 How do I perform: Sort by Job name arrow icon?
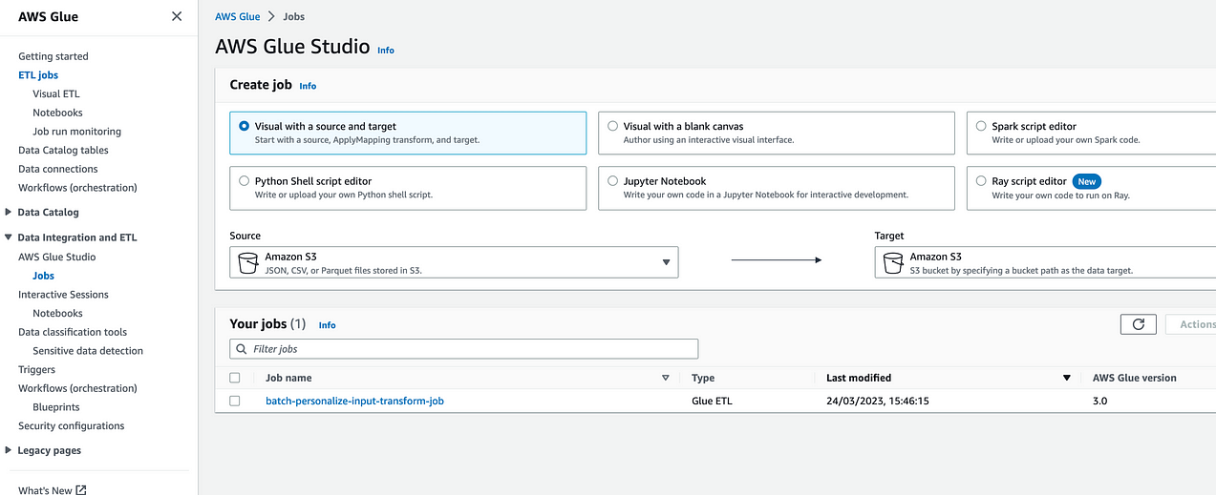pos(666,378)
